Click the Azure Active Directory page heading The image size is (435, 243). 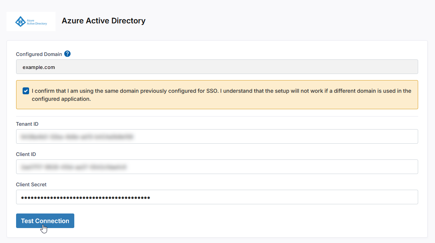coord(103,21)
